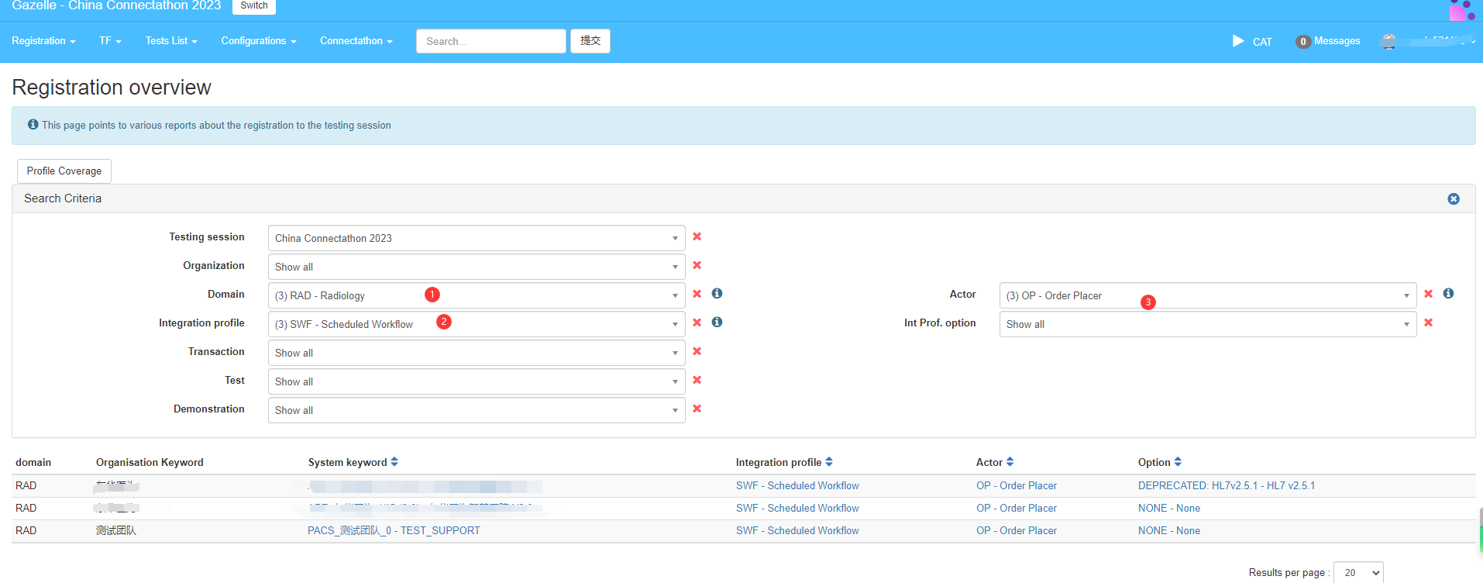1483x583 pixels.
Task: Click the Switch button
Action: click(x=254, y=5)
